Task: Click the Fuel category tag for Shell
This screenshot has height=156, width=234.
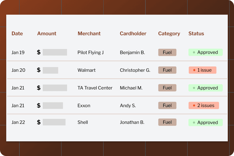Action: 167,122
